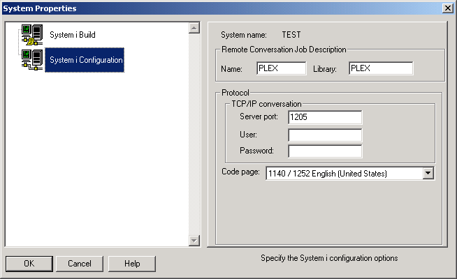Click the System i Build icon

tap(31, 34)
